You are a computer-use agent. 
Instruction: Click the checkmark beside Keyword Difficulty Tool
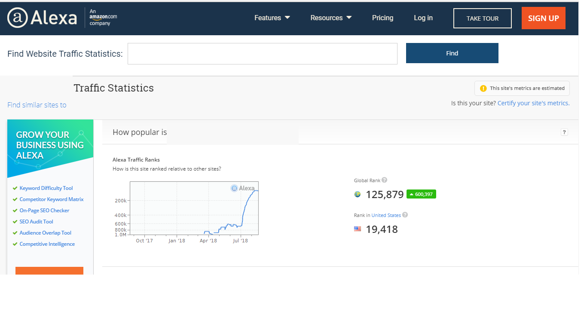click(15, 188)
